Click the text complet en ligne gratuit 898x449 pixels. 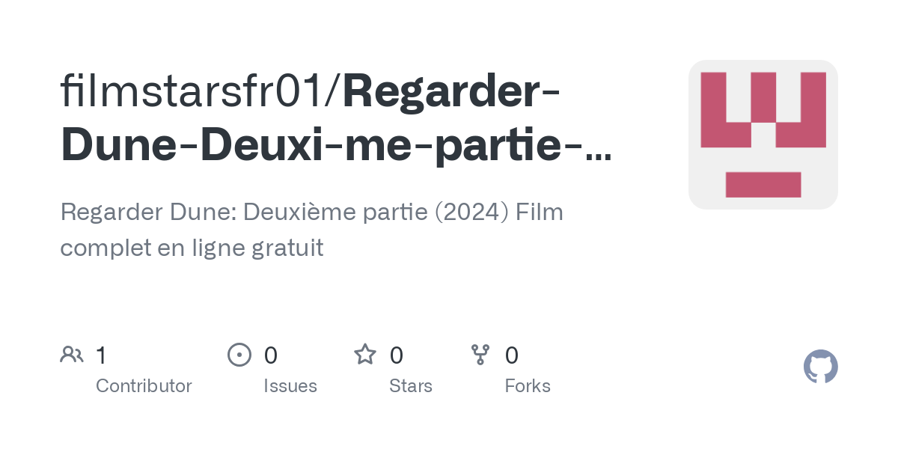(x=192, y=248)
